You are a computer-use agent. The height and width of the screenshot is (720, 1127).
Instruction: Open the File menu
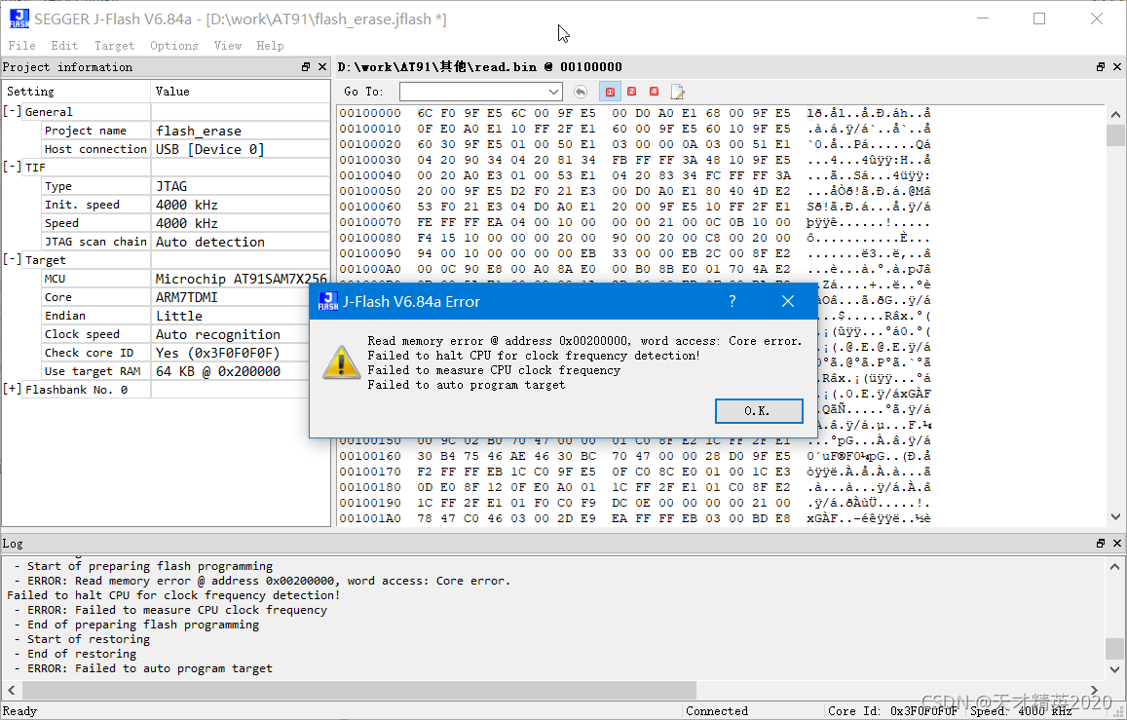coord(21,45)
